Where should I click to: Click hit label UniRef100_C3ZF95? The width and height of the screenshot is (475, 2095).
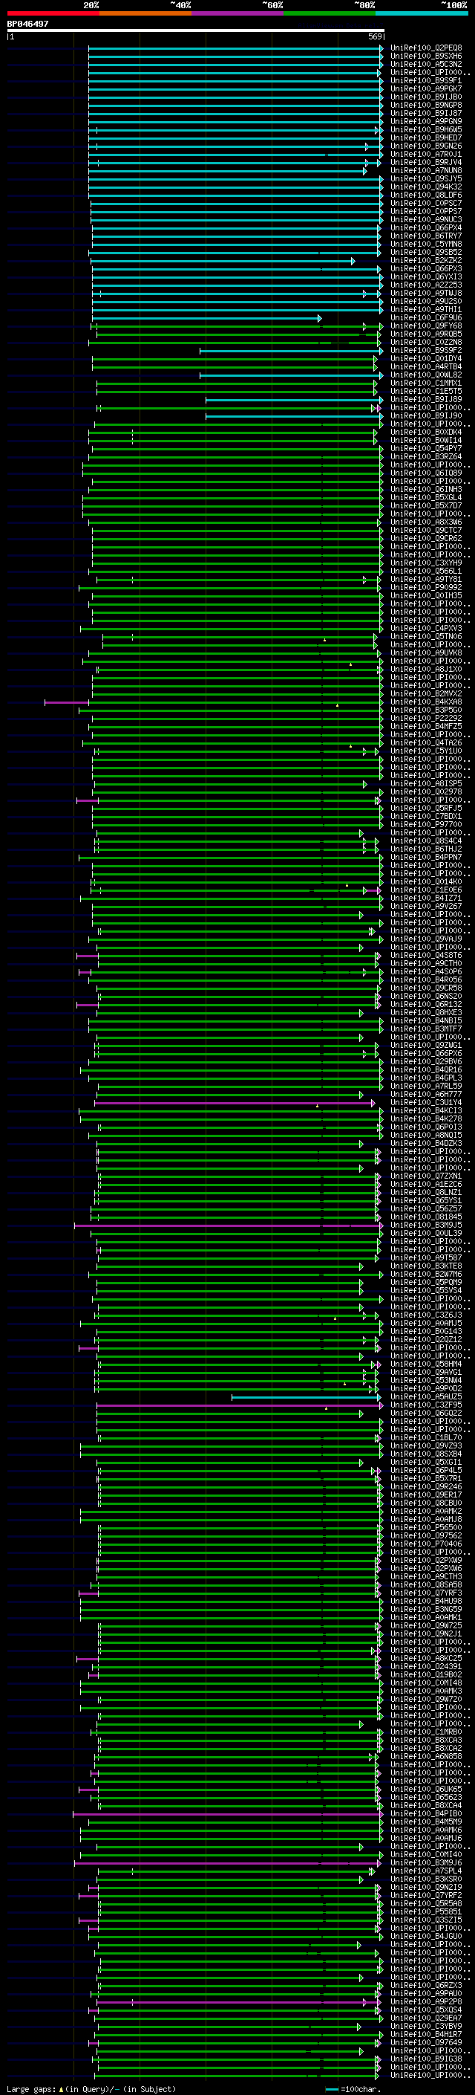coord(426,1405)
